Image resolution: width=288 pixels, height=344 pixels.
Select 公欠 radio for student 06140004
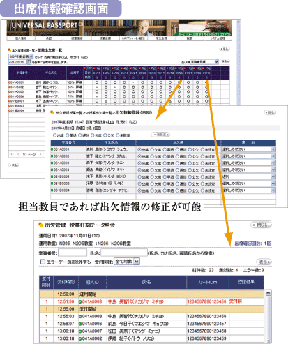point(190,170)
